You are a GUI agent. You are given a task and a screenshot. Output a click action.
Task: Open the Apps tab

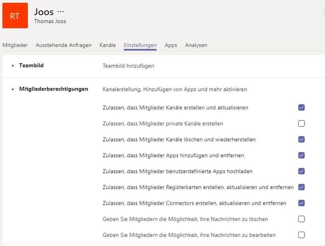(x=171, y=45)
